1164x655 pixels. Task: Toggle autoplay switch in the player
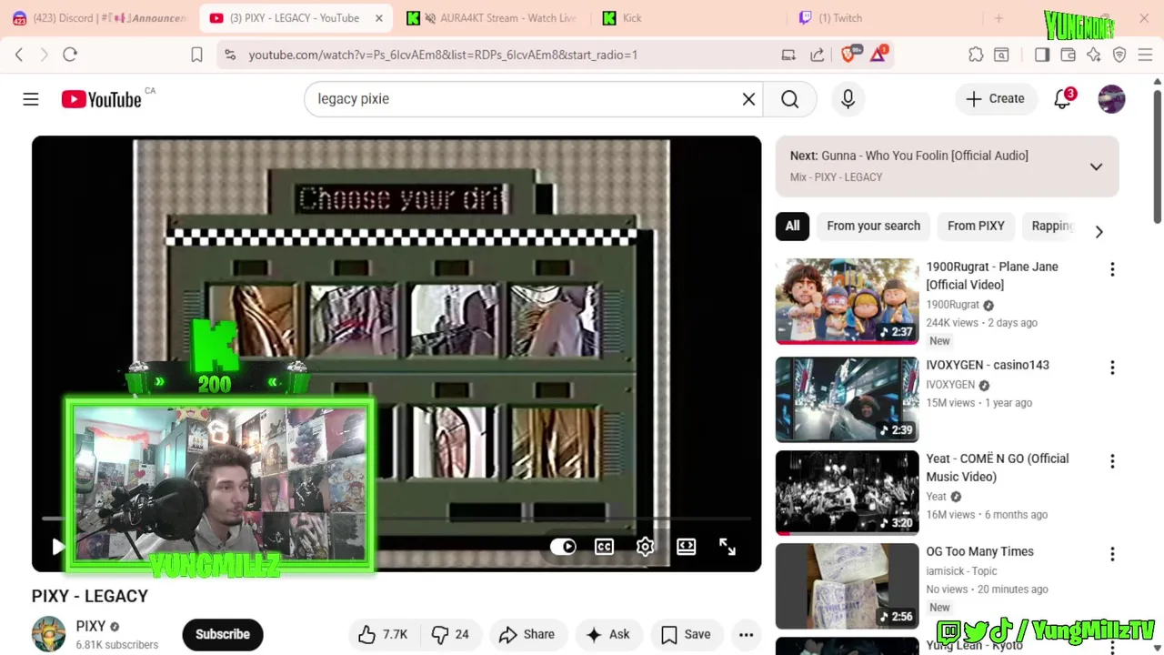(563, 547)
